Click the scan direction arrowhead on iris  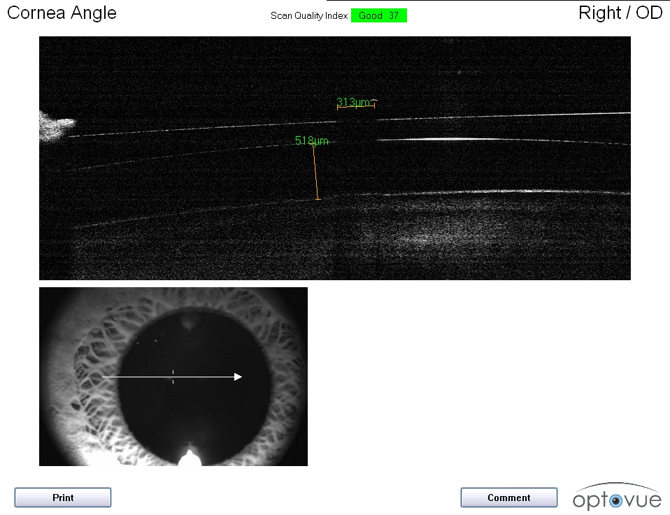(x=238, y=377)
